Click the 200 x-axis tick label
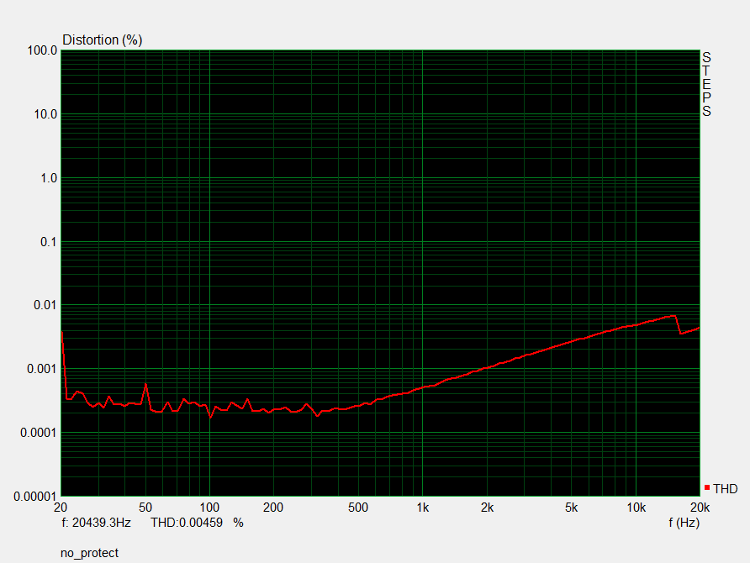This screenshot has height=563, width=750. click(273, 508)
